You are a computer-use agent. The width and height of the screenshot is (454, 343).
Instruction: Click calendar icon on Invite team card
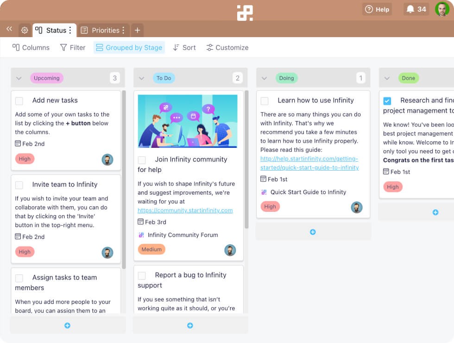(18, 236)
